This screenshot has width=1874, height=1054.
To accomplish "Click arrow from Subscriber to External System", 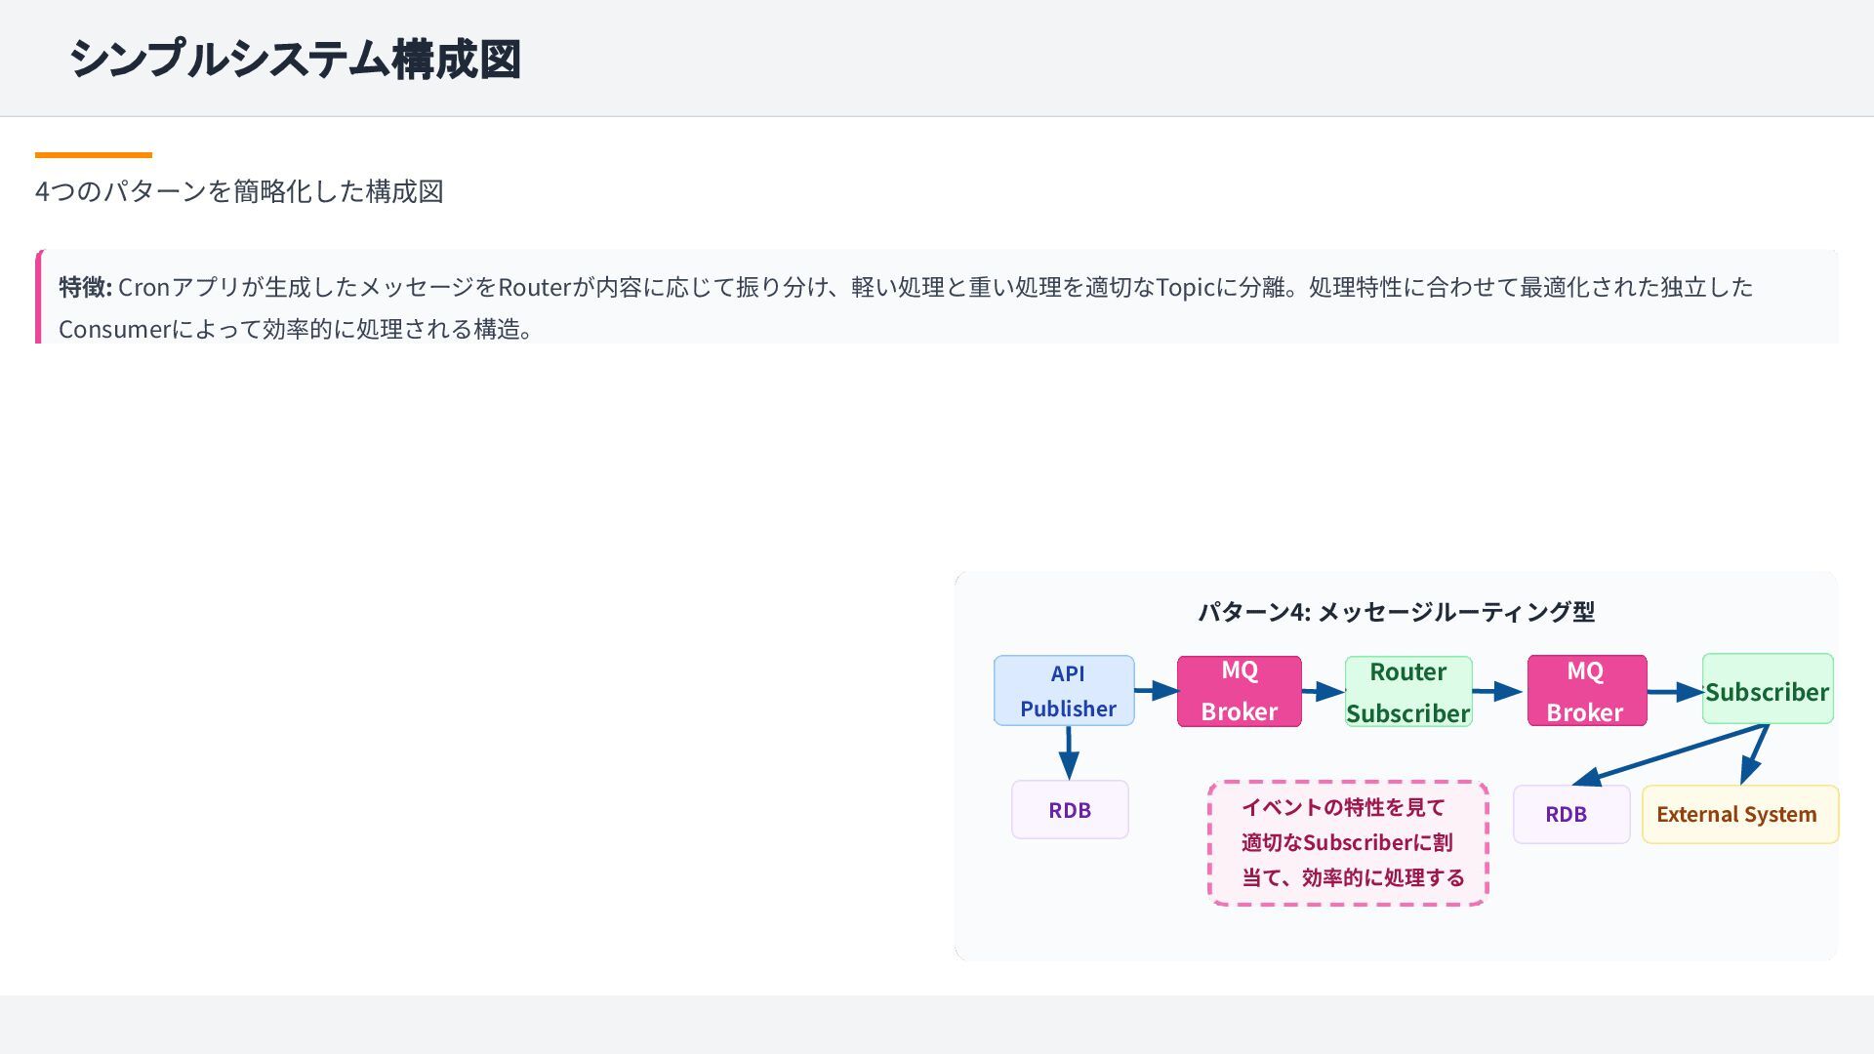I will (x=1754, y=755).
